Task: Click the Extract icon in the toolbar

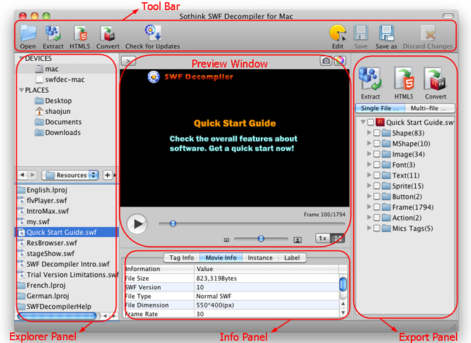Action: point(53,33)
